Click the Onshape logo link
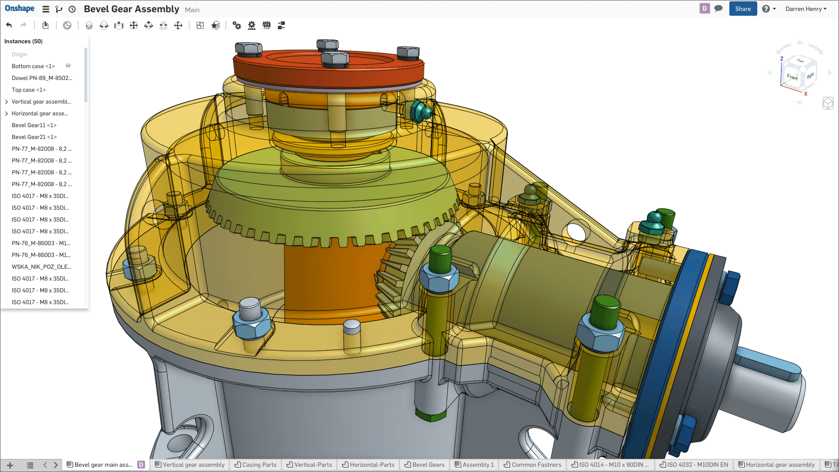Viewport: 839px width, 472px height. click(20, 9)
